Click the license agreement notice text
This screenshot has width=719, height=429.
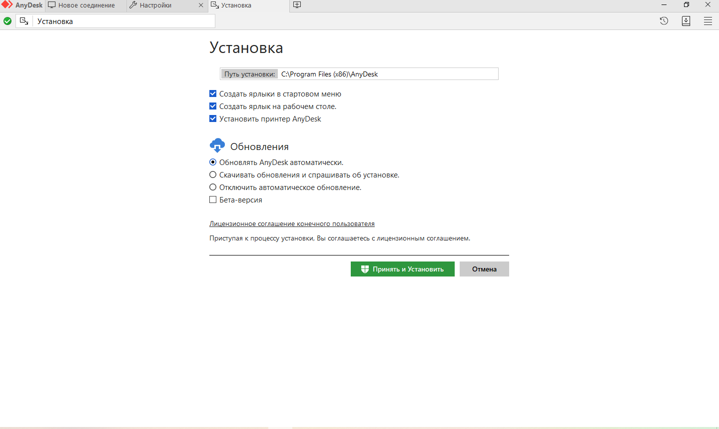coord(340,238)
